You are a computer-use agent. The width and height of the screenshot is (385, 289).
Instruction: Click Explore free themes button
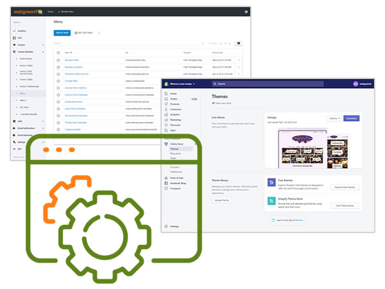tap(345, 188)
